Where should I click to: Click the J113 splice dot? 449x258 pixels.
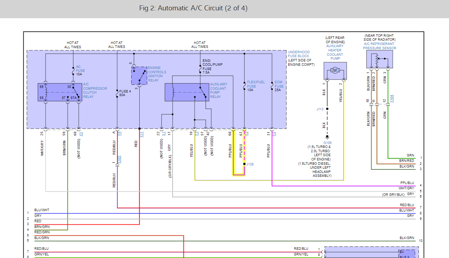point(327,109)
